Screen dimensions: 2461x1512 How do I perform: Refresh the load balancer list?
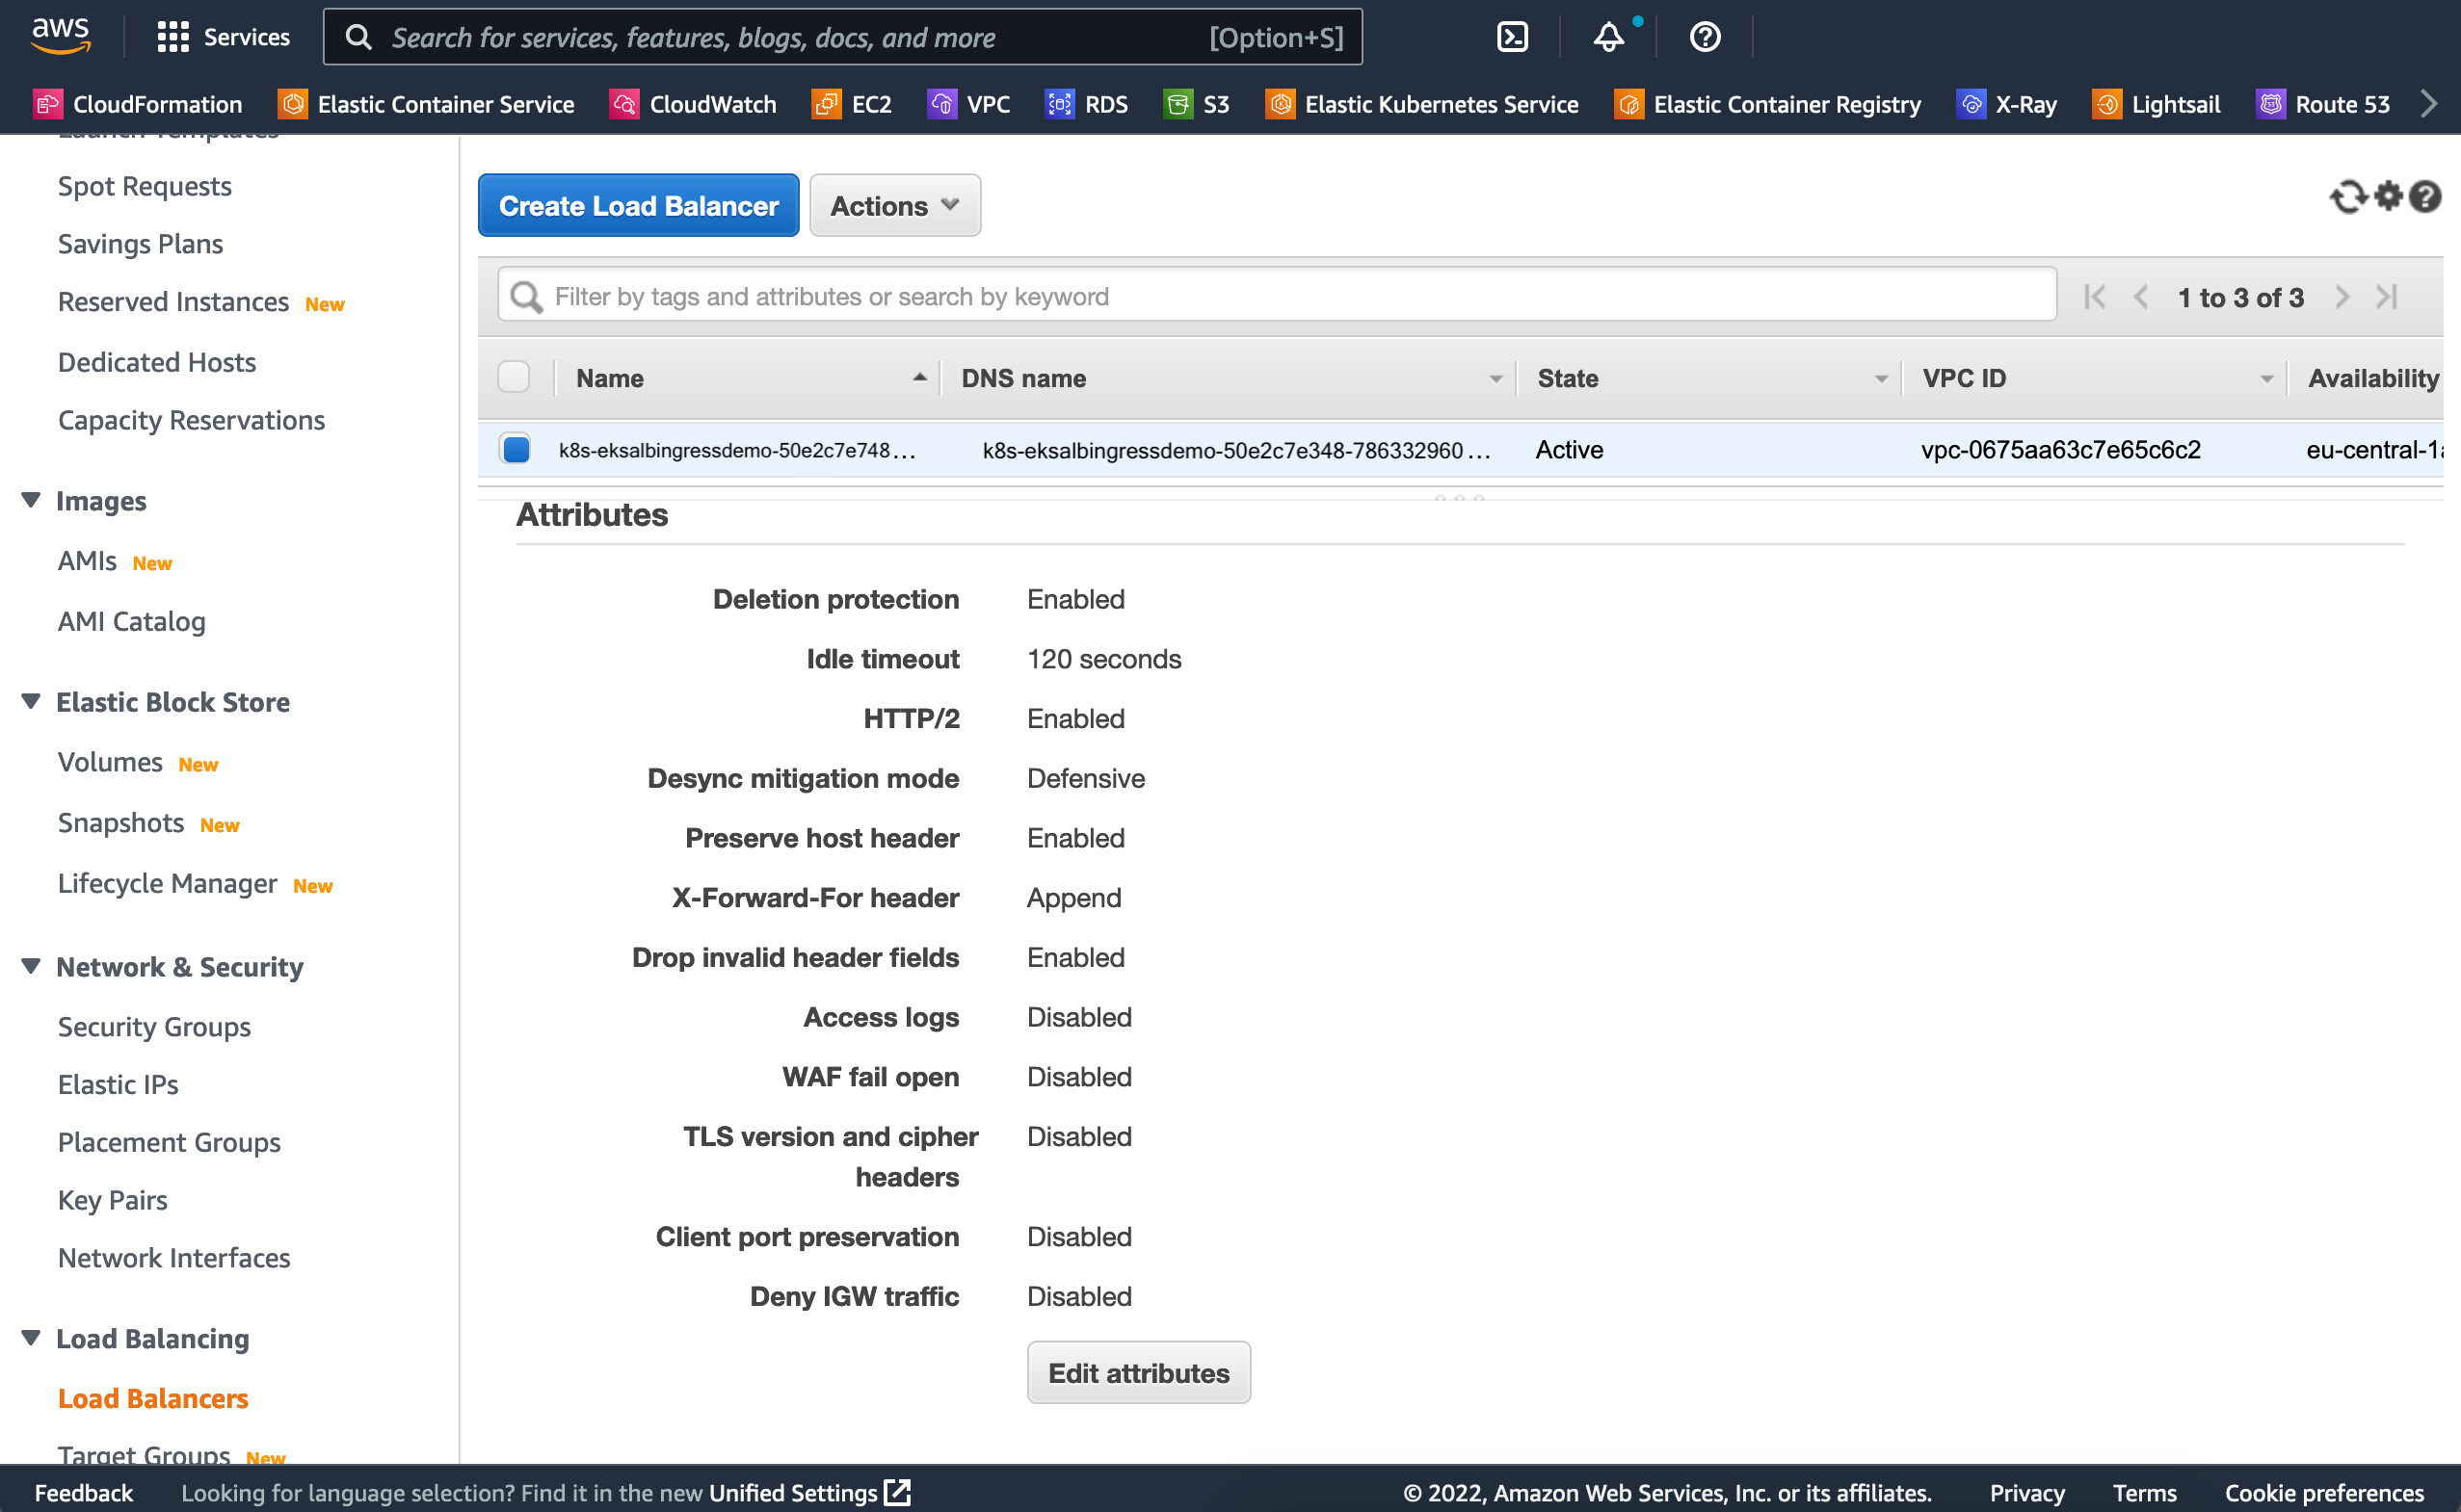click(2347, 197)
